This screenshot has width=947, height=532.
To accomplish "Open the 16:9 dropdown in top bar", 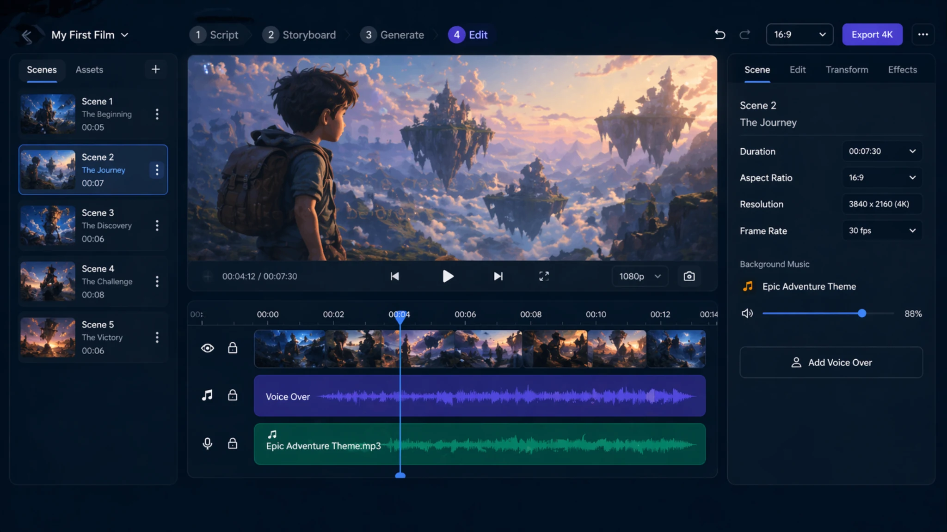I will (x=799, y=35).
